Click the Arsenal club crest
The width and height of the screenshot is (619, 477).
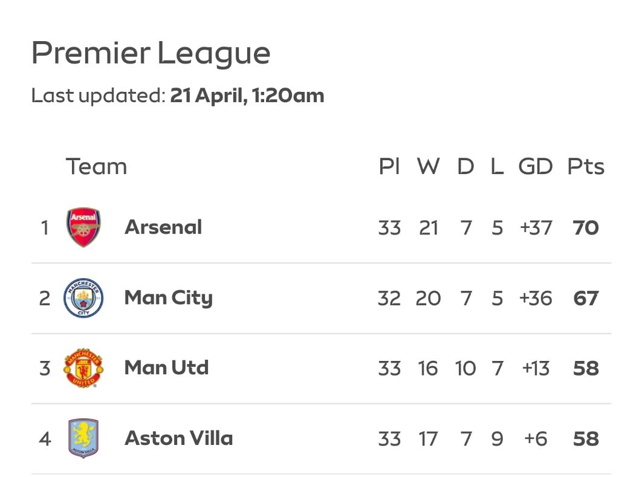83,227
